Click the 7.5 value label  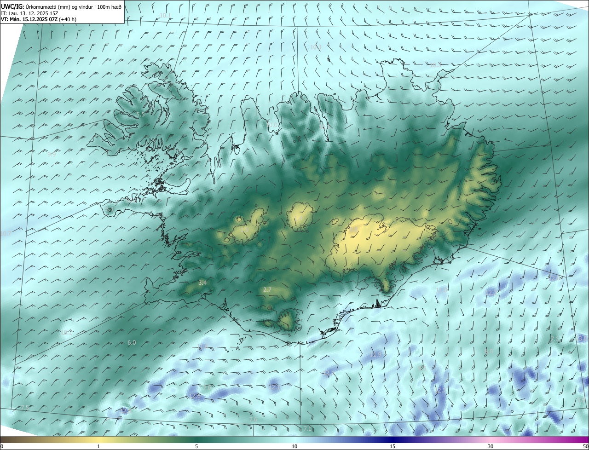point(25,408)
